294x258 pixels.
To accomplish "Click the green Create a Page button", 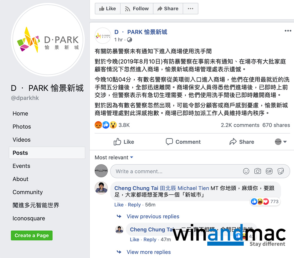I will (32, 235).
